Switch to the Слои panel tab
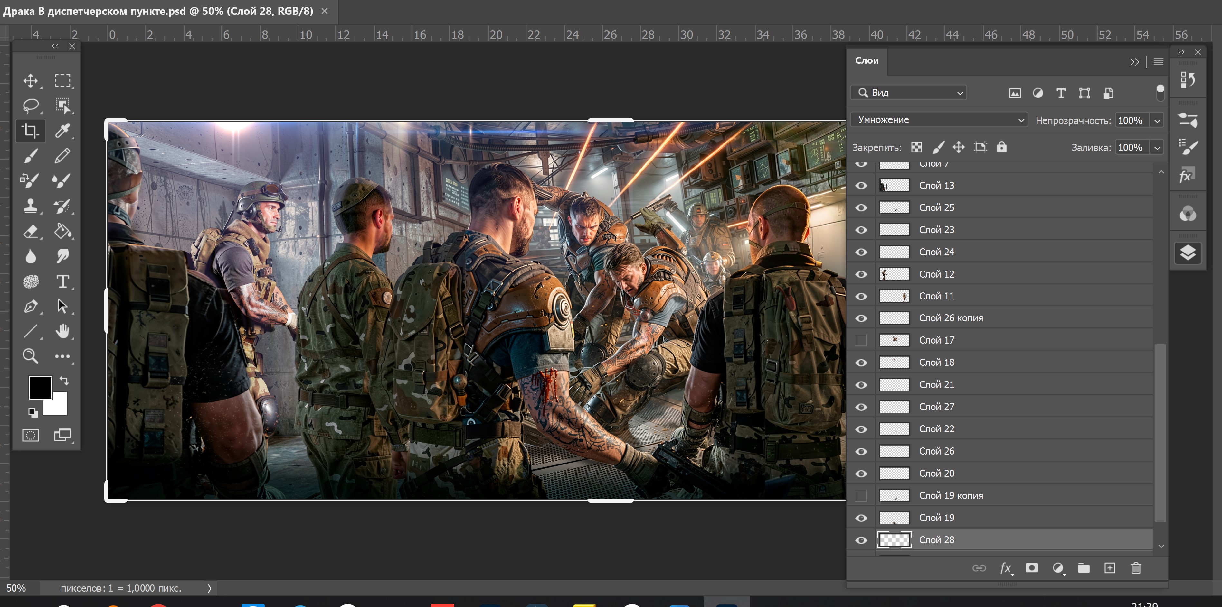Viewport: 1222px width, 607px height. (867, 61)
